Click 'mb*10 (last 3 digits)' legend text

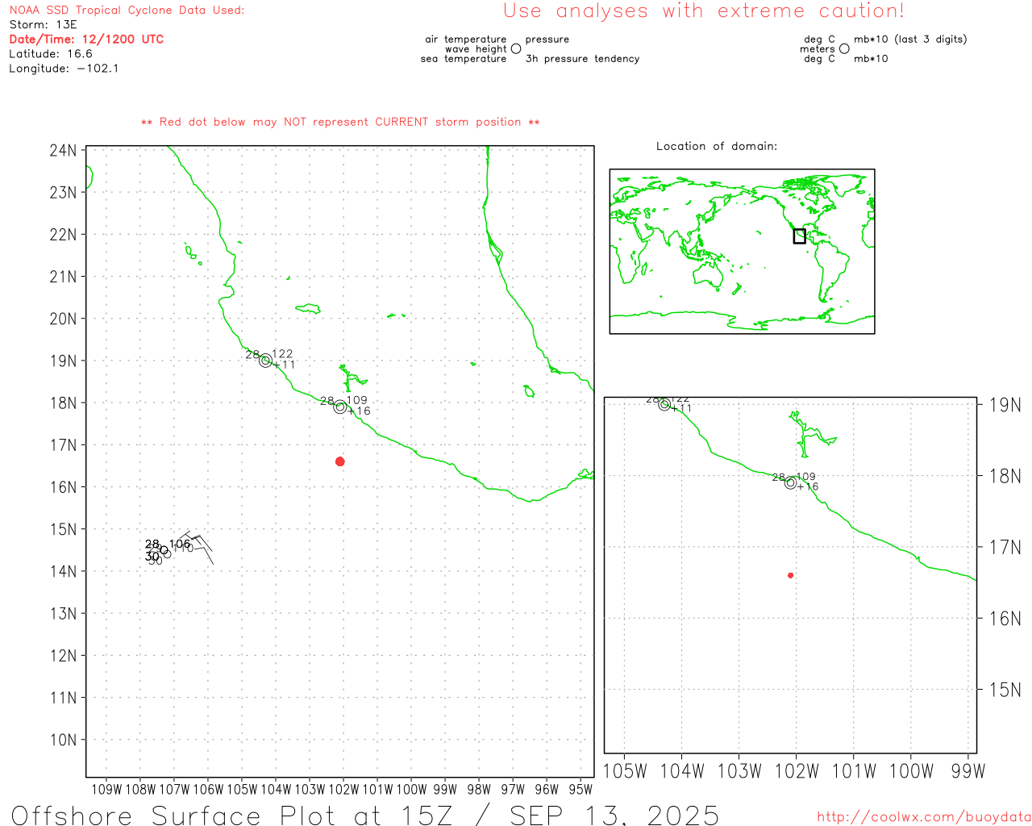click(910, 39)
